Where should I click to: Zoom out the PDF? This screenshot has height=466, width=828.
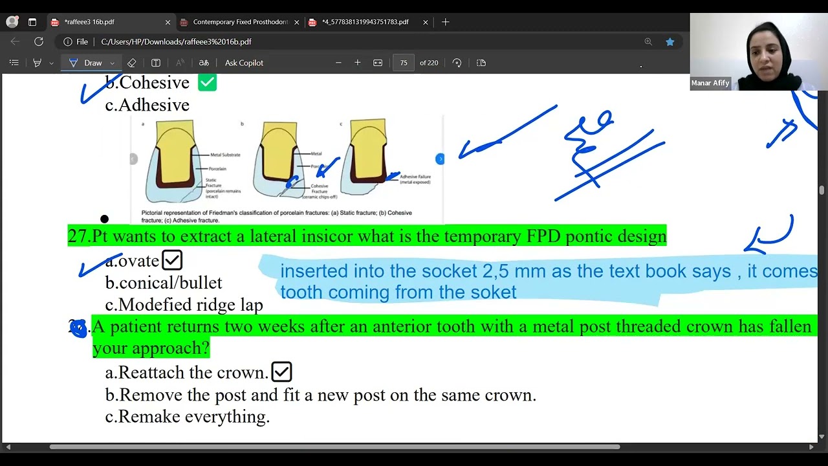point(338,63)
